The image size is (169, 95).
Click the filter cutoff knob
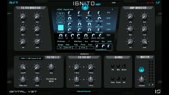click(23, 67)
